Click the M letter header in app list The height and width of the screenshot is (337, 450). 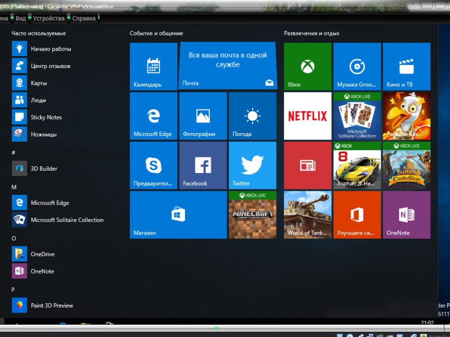pos(13,187)
